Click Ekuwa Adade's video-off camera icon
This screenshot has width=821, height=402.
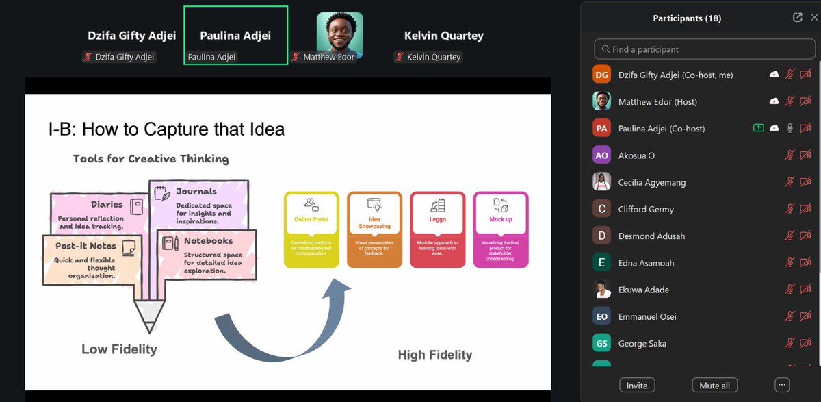click(805, 290)
